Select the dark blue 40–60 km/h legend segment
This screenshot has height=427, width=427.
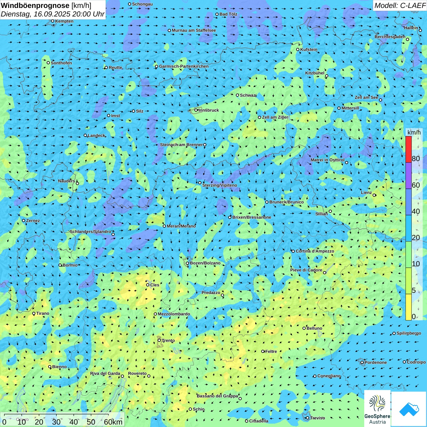click(408, 202)
